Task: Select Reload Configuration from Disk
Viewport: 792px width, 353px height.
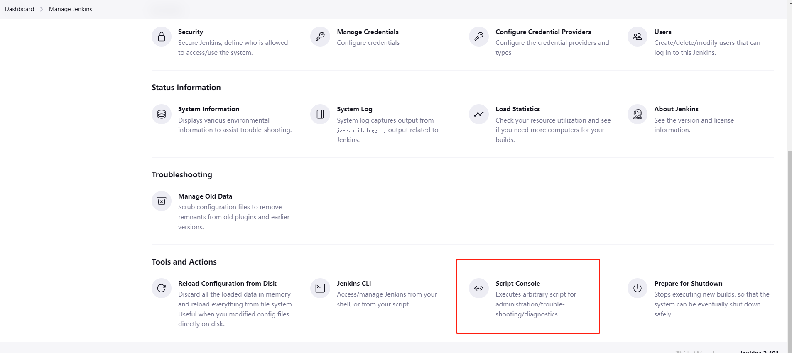Action: 227,284
